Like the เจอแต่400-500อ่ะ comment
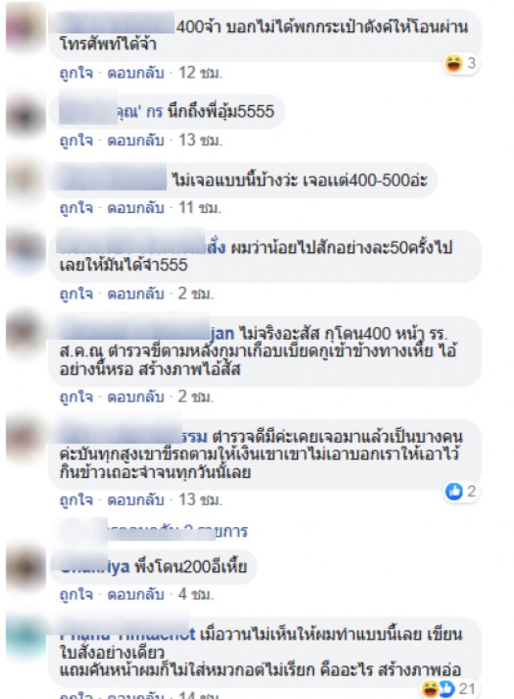The width and height of the screenshot is (514, 699). coord(76,208)
